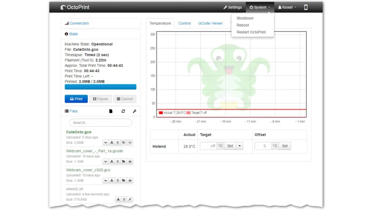Select Shutdown from System menu
373x210 pixels.
click(x=245, y=18)
